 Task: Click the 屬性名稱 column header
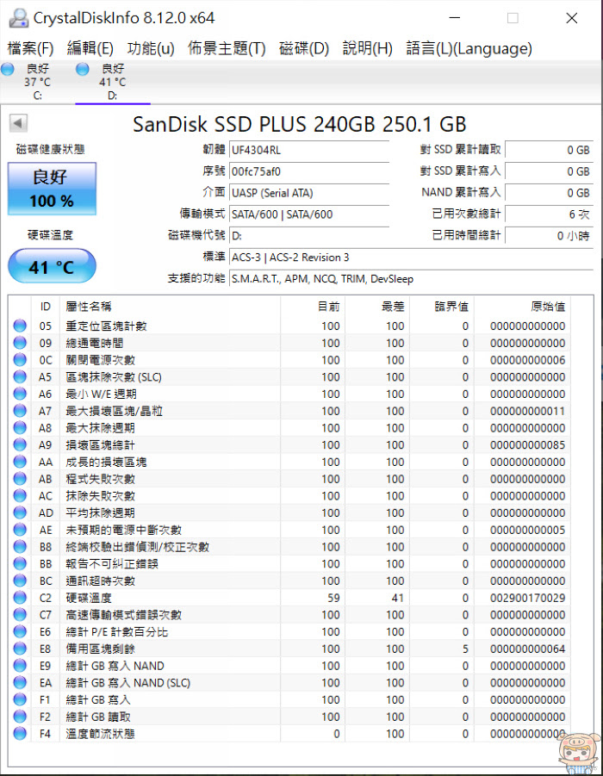pyautogui.click(x=170, y=307)
